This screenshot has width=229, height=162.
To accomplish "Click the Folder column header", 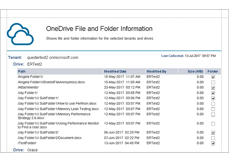I will pos(213,72).
